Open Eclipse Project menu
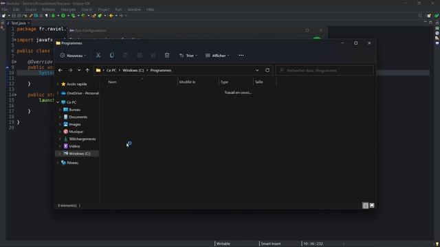 click(104, 10)
